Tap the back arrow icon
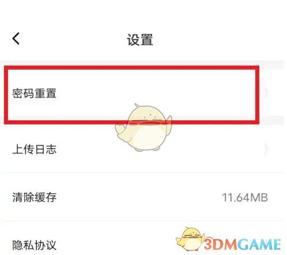 [16, 39]
